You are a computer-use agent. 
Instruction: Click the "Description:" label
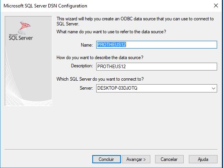pyautogui.click(x=82, y=66)
